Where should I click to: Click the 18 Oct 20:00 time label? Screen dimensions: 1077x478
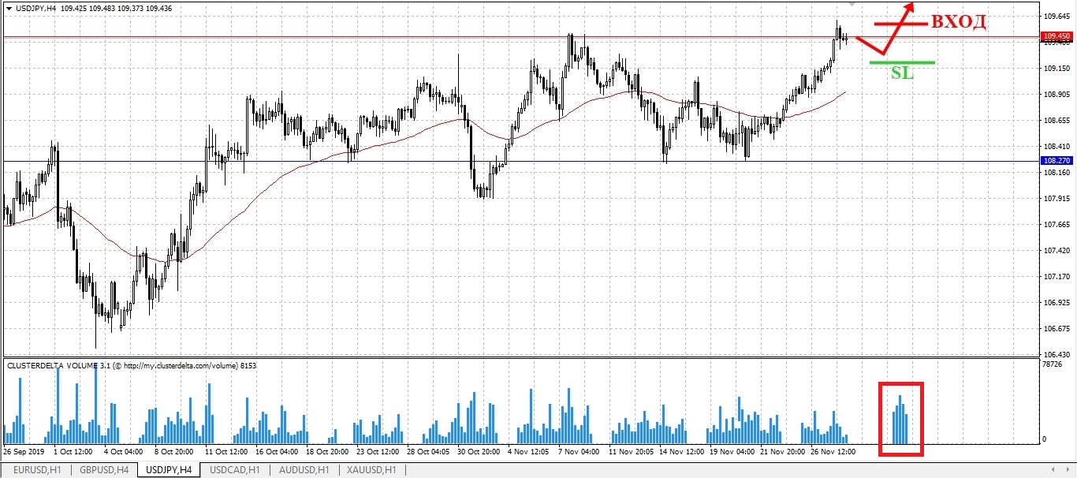(x=327, y=453)
